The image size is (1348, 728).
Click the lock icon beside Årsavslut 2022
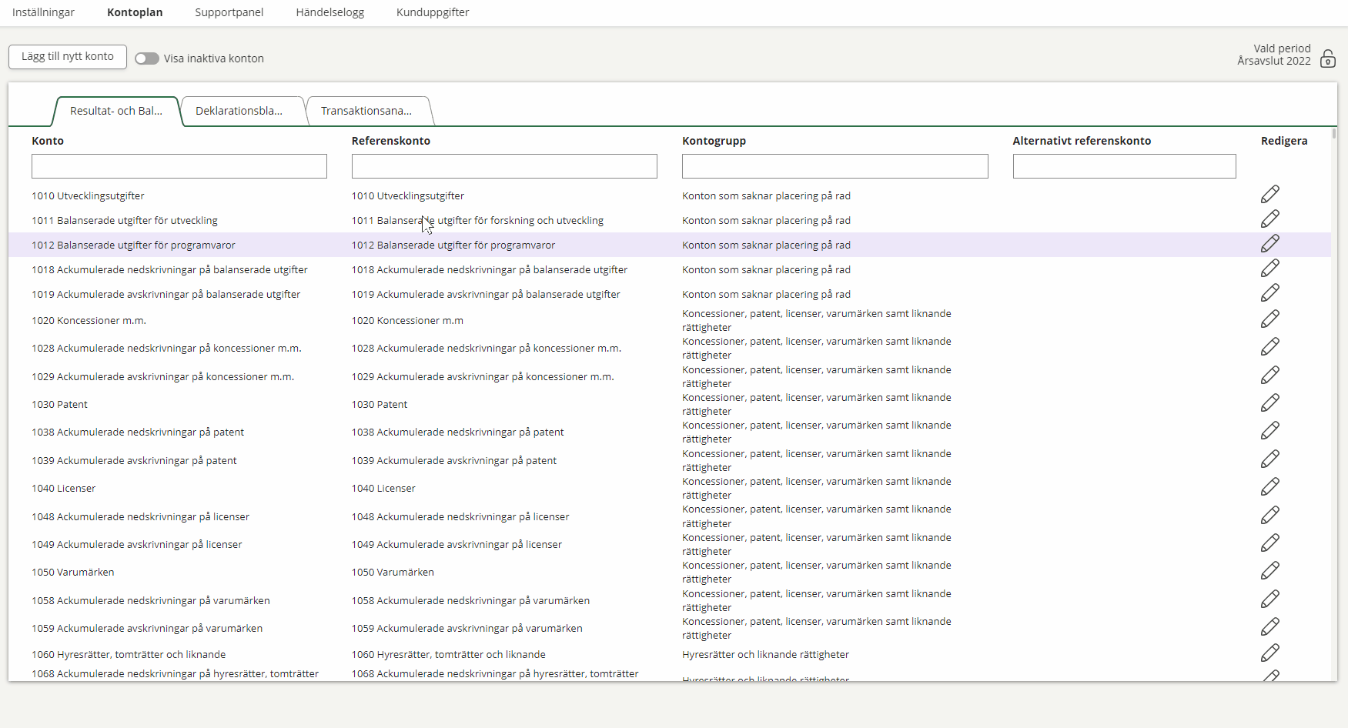[x=1327, y=59]
